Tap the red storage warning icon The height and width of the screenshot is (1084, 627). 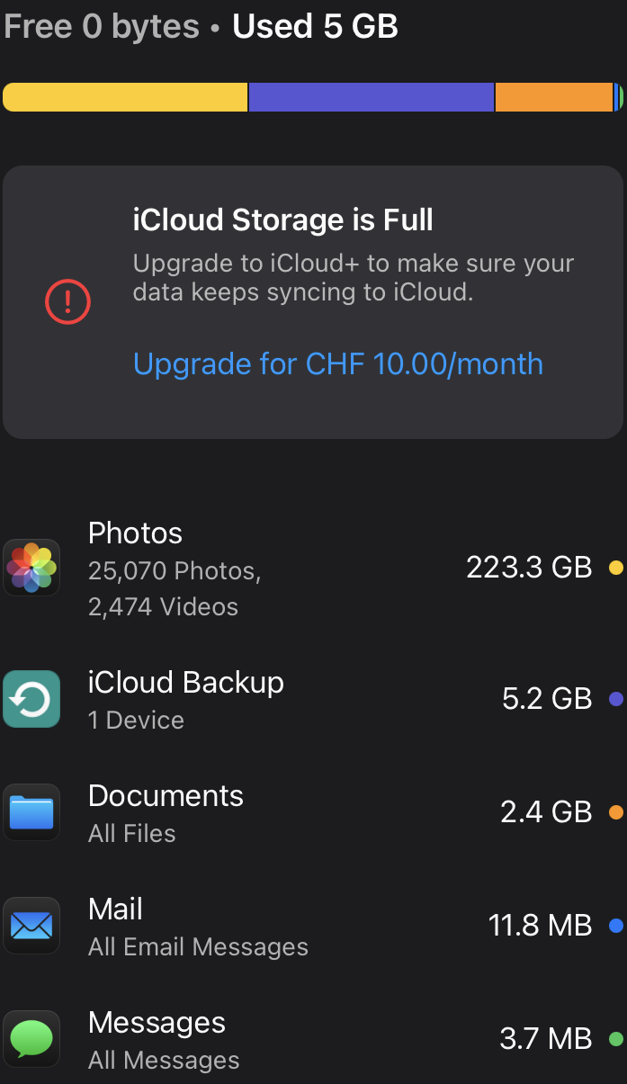pos(67,301)
